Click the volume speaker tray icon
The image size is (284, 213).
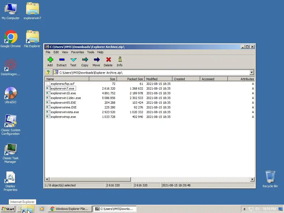pos(257,209)
